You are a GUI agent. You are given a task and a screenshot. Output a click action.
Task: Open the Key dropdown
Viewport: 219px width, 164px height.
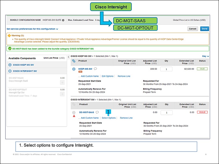[206, 56]
